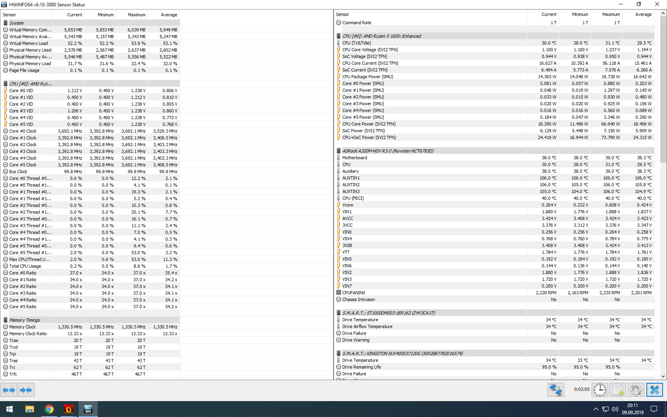667x417 pixels.
Task: Select the Core #5 Power (SMU) row
Action: click(x=495, y=117)
